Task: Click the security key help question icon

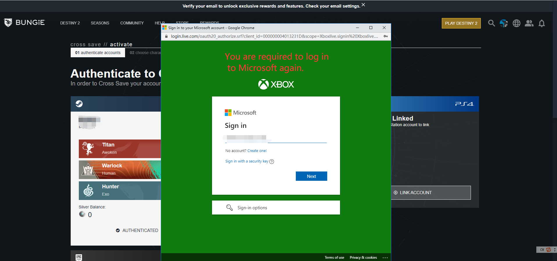Action: click(272, 162)
